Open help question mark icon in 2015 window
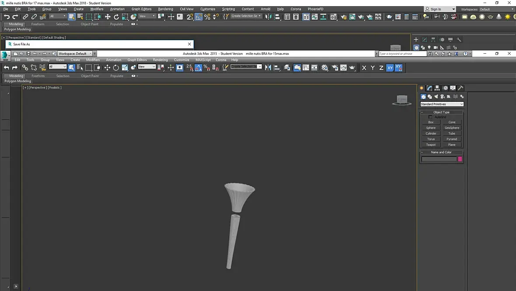 click(x=465, y=54)
